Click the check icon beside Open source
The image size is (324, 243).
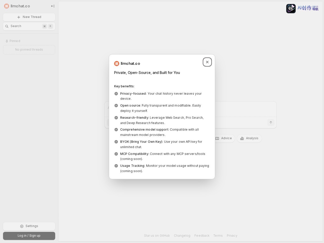tap(116, 106)
